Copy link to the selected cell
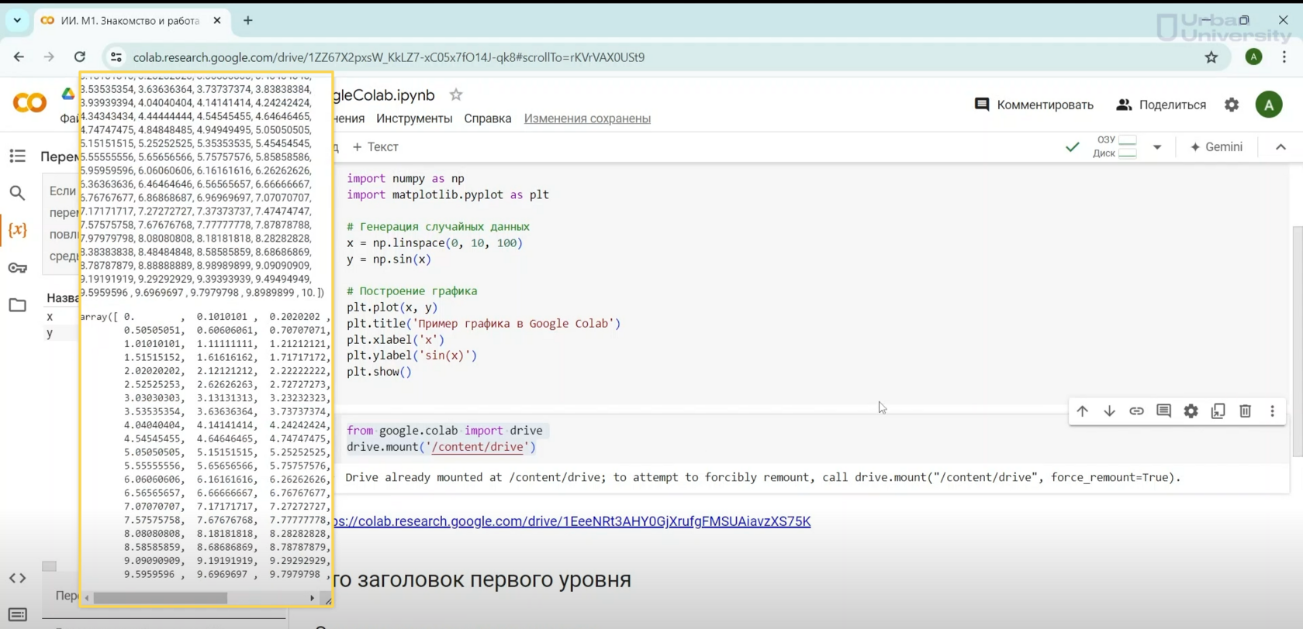This screenshot has height=629, width=1303. click(1136, 411)
